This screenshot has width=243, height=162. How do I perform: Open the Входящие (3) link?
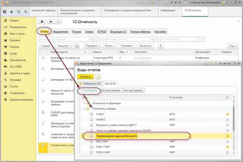pos(118,32)
